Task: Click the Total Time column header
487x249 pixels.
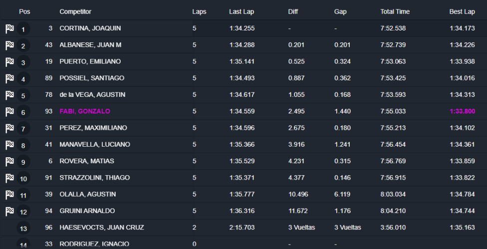Action: click(395, 11)
